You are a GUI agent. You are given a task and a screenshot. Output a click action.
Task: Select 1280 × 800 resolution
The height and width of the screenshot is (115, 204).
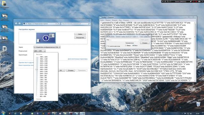(x=43, y=86)
